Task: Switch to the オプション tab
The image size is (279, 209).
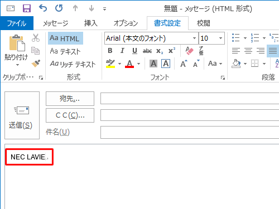Action: [126, 23]
